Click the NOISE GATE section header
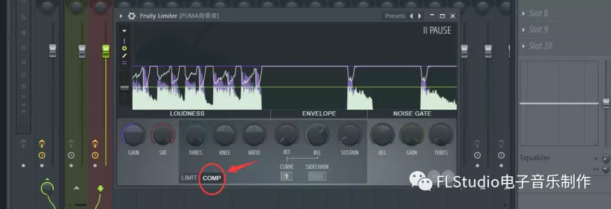This screenshot has height=209, width=611. (412, 114)
